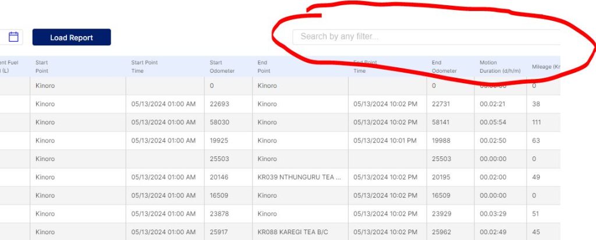Click the Load Report button
The image size is (596, 240).
tap(72, 37)
